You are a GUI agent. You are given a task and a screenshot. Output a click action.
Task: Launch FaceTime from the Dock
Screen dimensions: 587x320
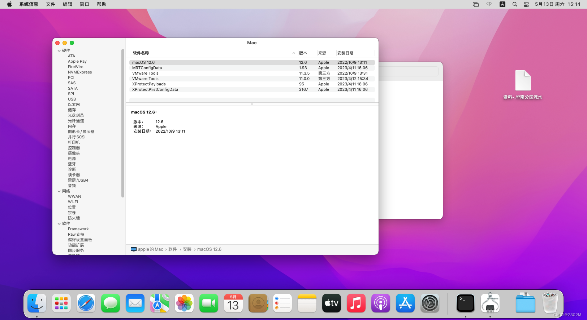[x=209, y=303]
